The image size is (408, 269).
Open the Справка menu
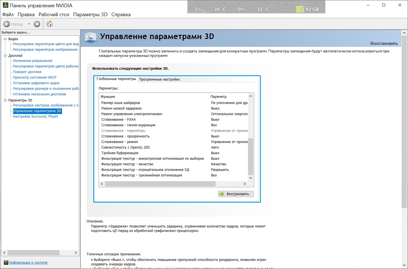pyautogui.click(x=121, y=14)
